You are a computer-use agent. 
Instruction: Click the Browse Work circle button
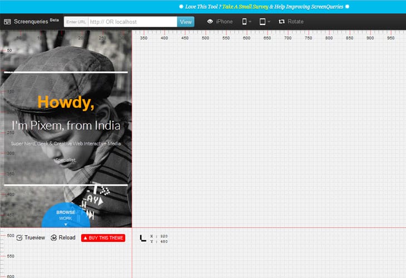coord(66,215)
